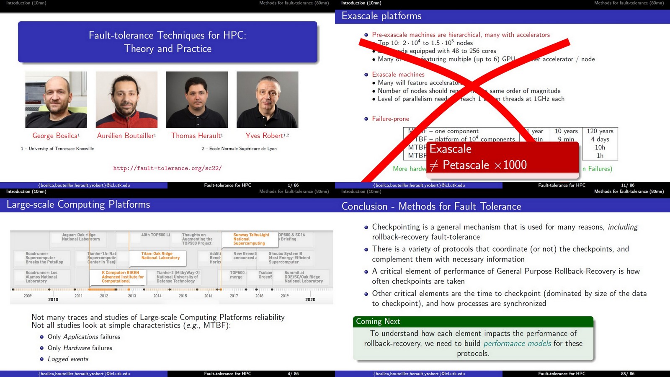The image size is (670, 377).
Task: Select the Introduction (10mn) header item
Action: (x=25, y=3)
